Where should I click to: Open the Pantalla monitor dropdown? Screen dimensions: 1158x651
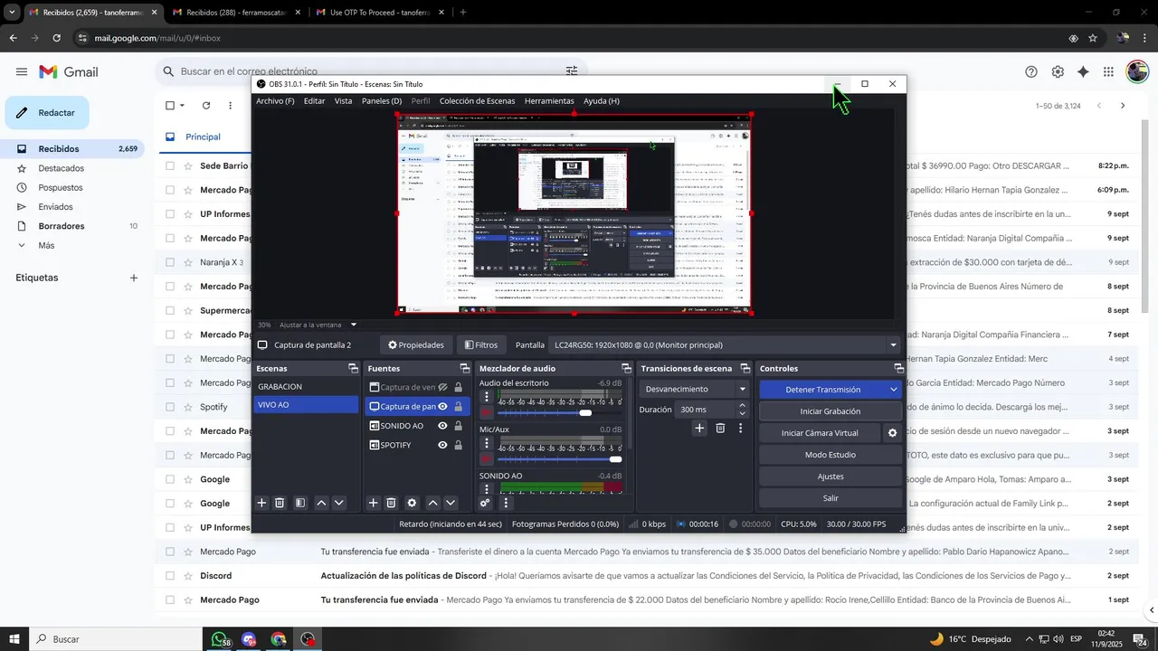coord(726,344)
